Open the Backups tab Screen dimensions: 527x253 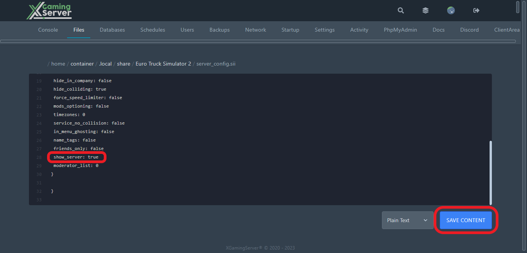click(220, 30)
